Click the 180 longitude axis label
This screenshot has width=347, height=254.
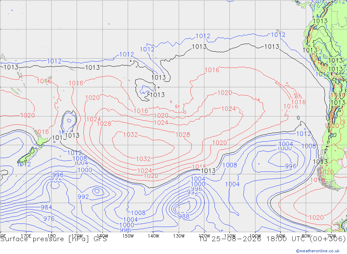(x=52, y=236)
